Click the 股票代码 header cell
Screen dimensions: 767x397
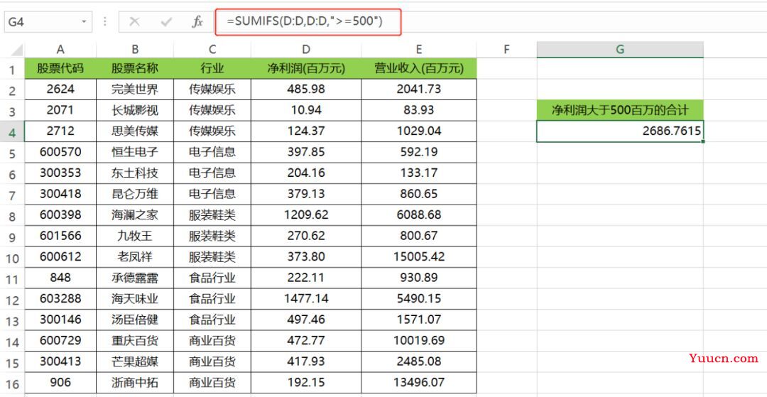60,68
